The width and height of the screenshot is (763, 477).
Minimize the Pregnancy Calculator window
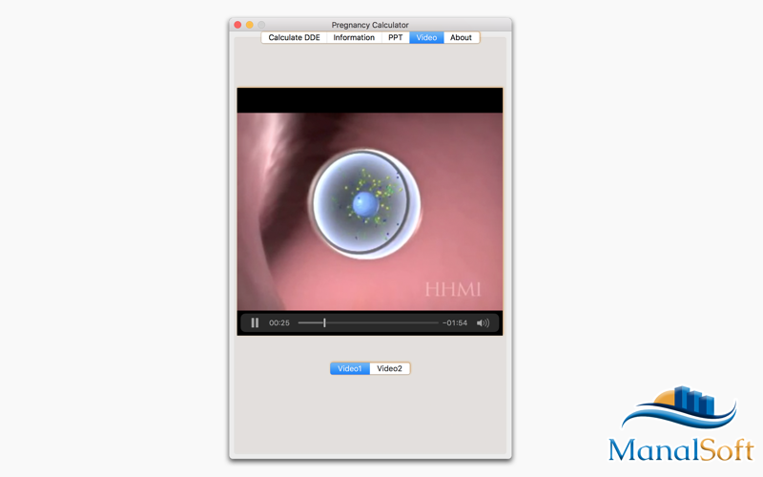click(250, 25)
